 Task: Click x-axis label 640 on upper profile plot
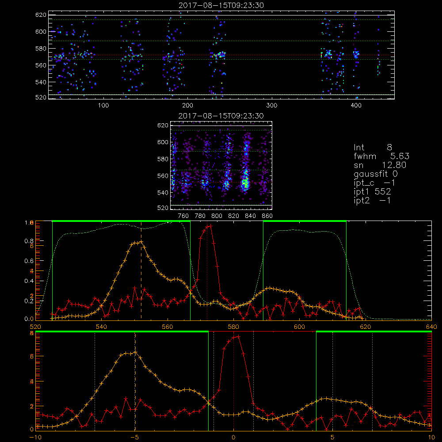431,327
